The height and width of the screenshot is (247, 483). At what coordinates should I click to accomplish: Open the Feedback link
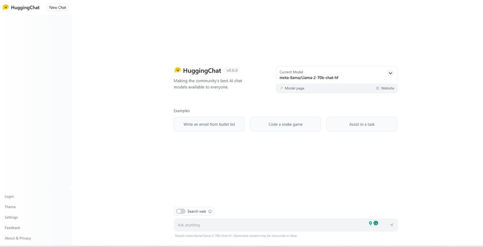point(12,228)
